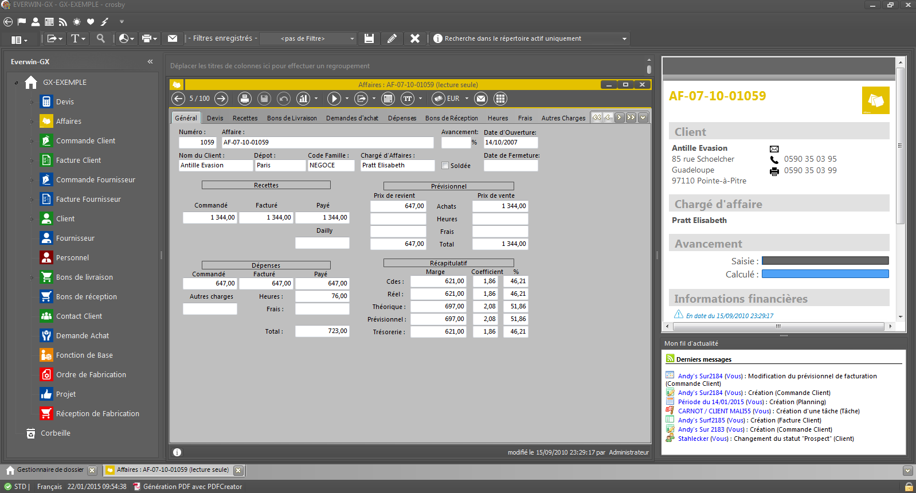Switch to the Devis tab
916x493 pixels.
point(215,118)
